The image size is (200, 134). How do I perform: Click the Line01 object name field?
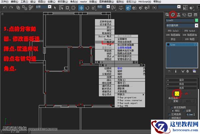(x=180, y=20)
